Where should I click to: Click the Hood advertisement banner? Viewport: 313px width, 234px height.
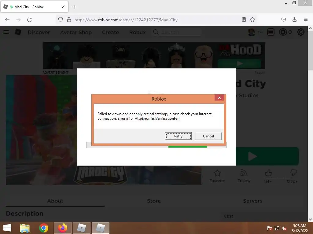click(154, 55)
